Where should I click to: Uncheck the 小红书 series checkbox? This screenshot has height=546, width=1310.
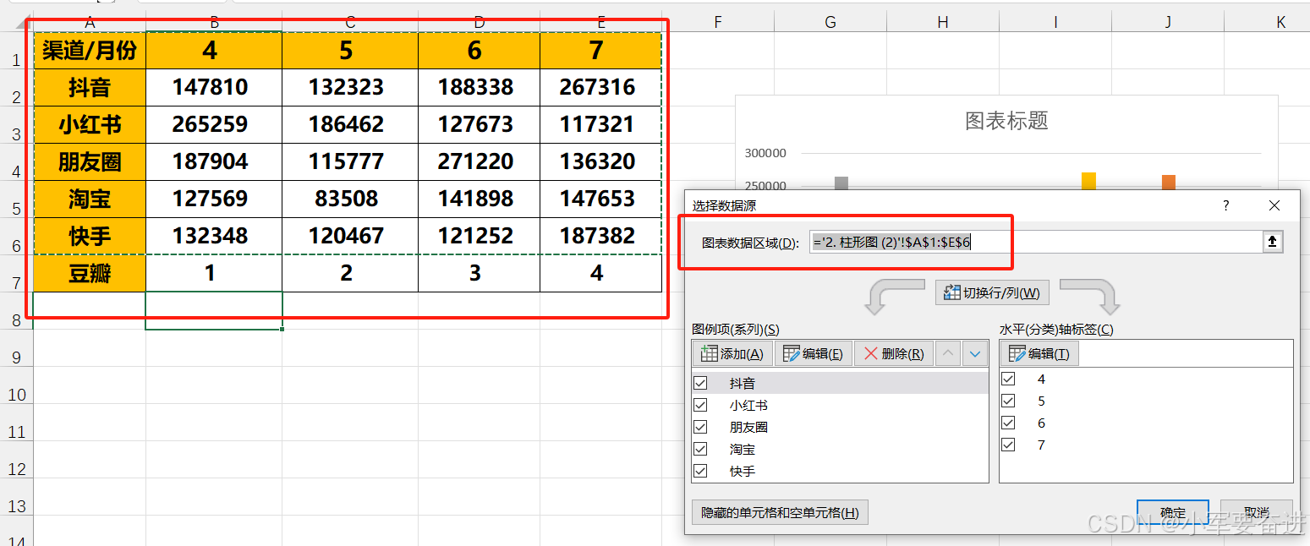tap(700, 405)
